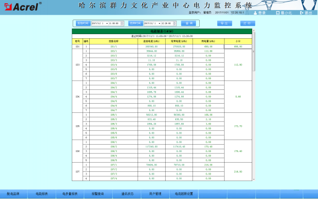Click the 56212.80 start energy cell
Viewport: 318px width, 199px height.
click(x=151, y=115)
